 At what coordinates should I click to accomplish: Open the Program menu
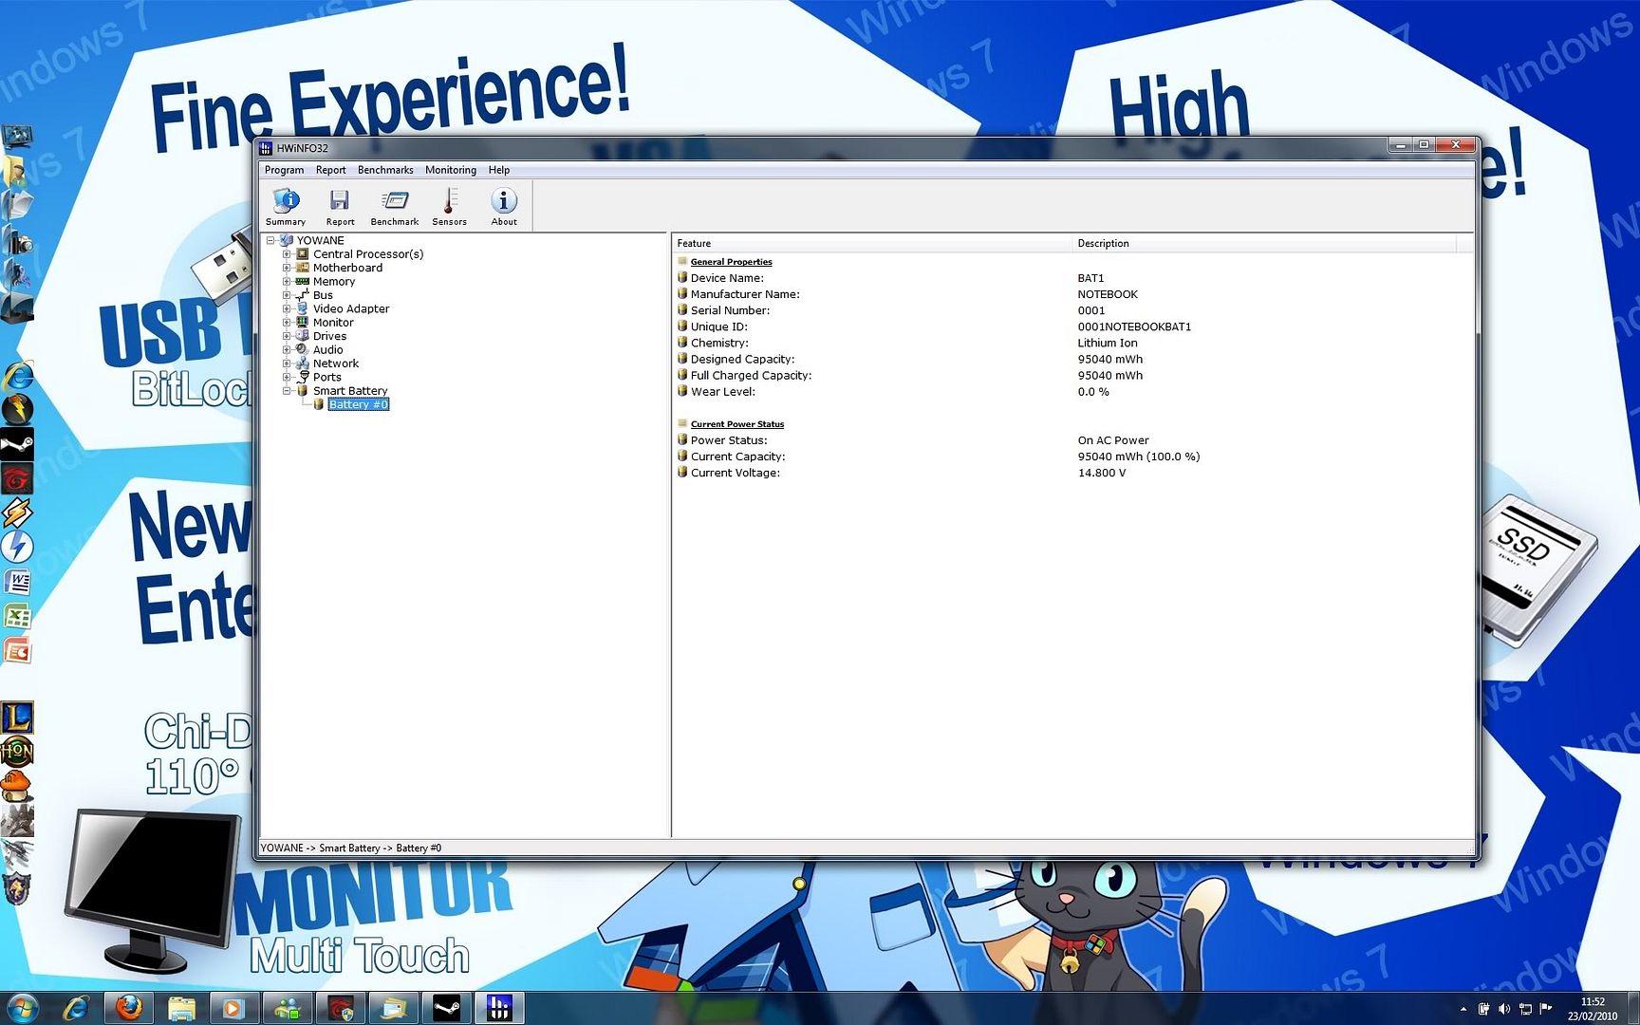(284, 170)
